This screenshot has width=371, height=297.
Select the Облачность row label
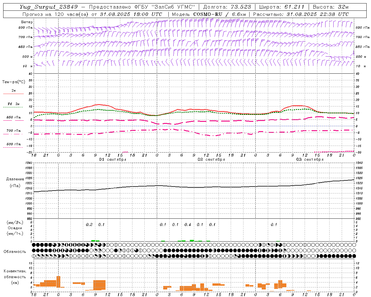[15, 252]
